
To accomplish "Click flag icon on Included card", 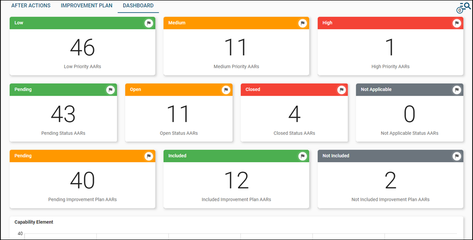I will (303, 156).
